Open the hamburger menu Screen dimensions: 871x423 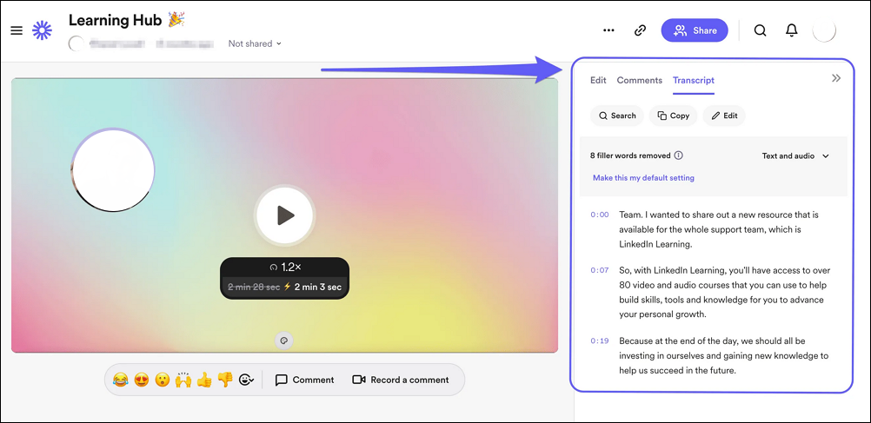(17, 30)
